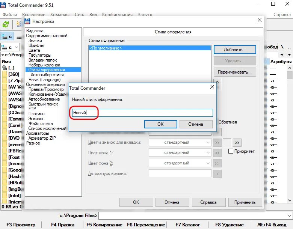Click the Применить button in settings

(245, 202)
